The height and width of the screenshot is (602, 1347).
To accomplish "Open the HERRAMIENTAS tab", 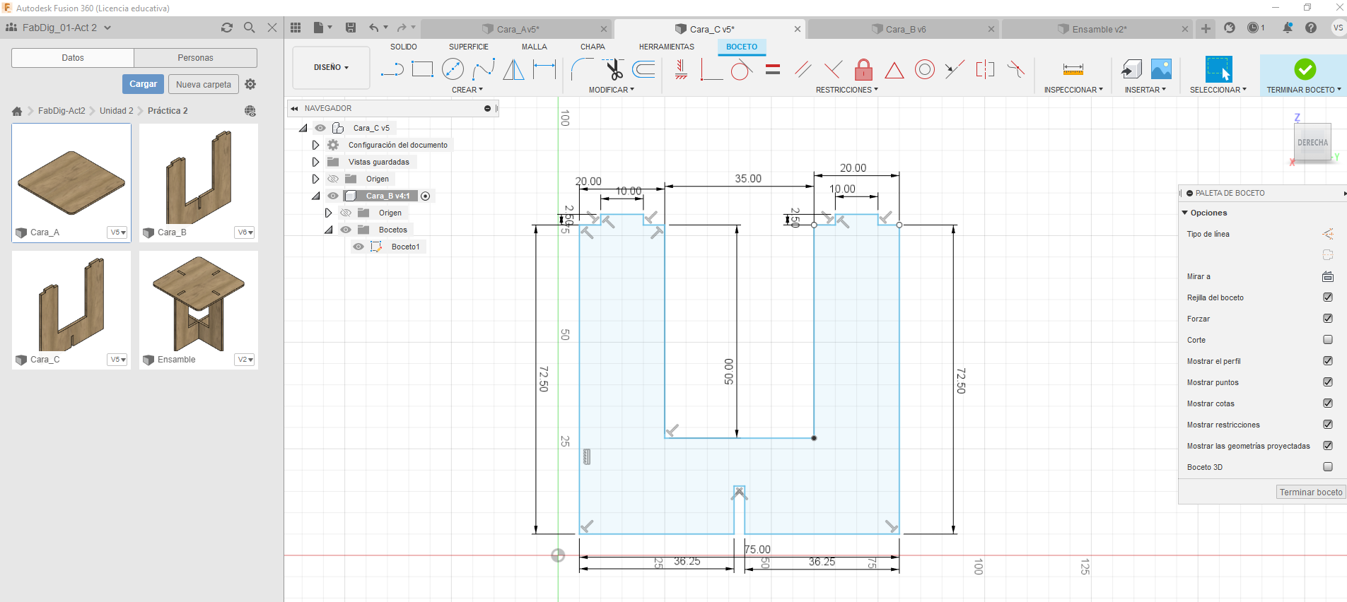I will coord(667,47).
